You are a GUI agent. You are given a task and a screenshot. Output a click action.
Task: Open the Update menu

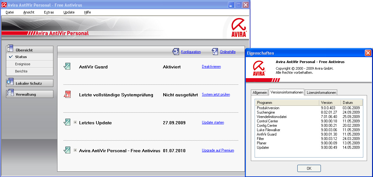[x=69, y=12]
